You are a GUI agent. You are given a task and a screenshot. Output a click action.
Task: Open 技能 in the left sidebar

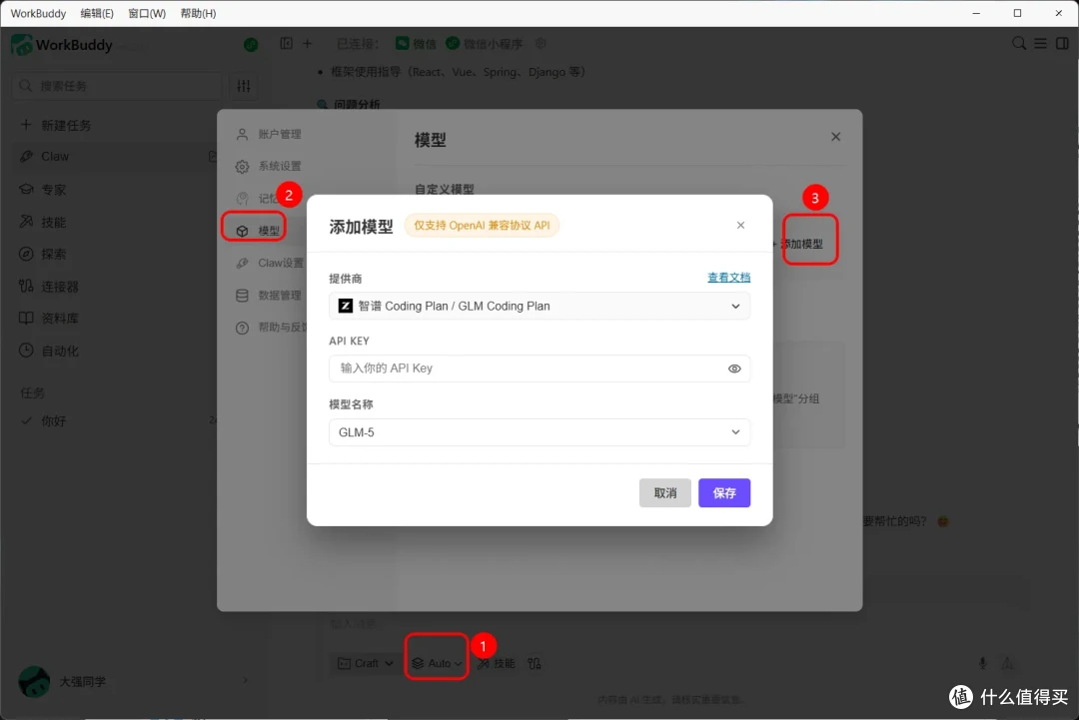coord(43,222)
